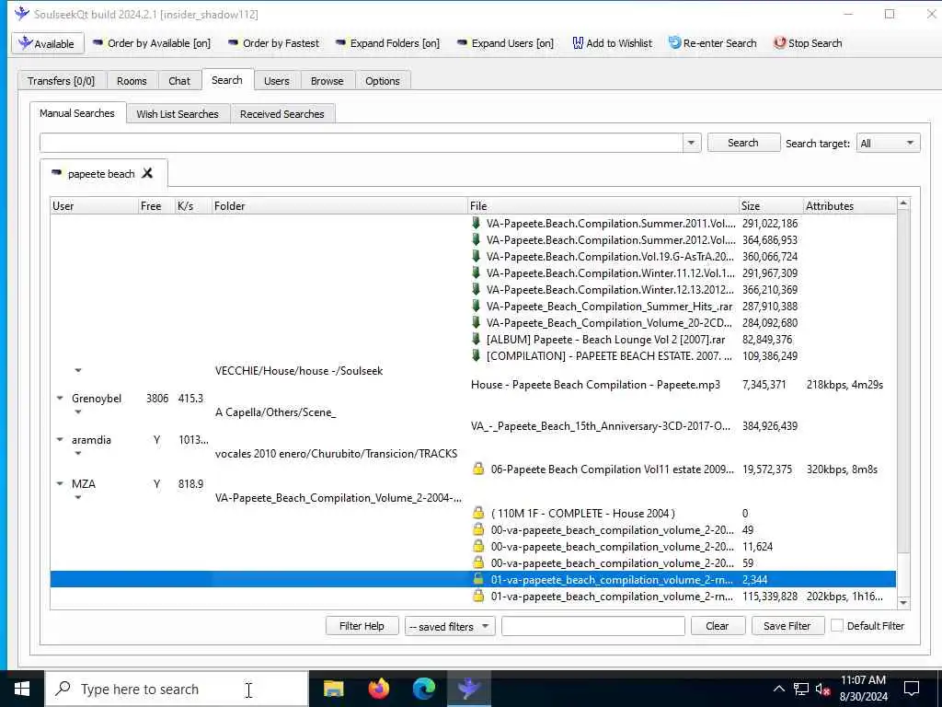Screen dimensions: 942x707
Task: Select the Wish List Searches tab
Action: [x=178, y=113]
